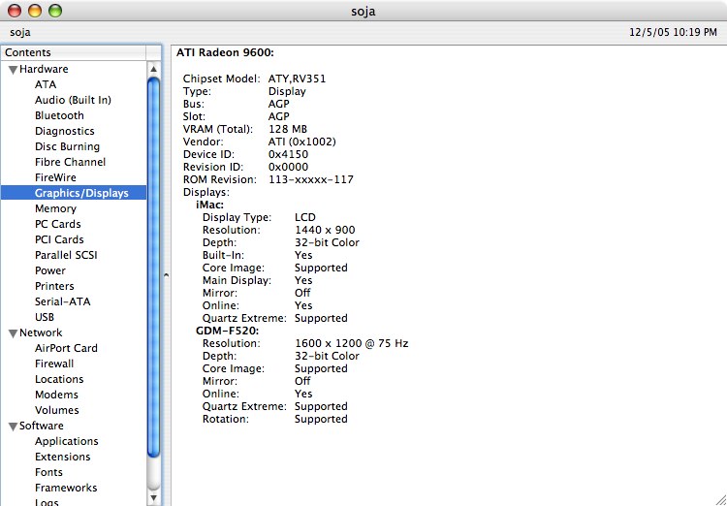Open Disc Burning information
The image size is (727, 506).
(67, 146)
